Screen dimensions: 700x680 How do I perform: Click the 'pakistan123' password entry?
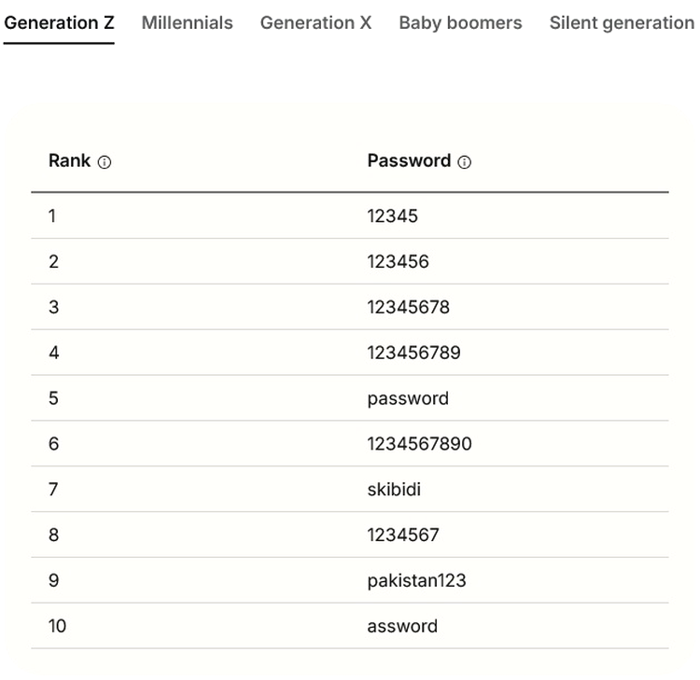tap(416, 580)
